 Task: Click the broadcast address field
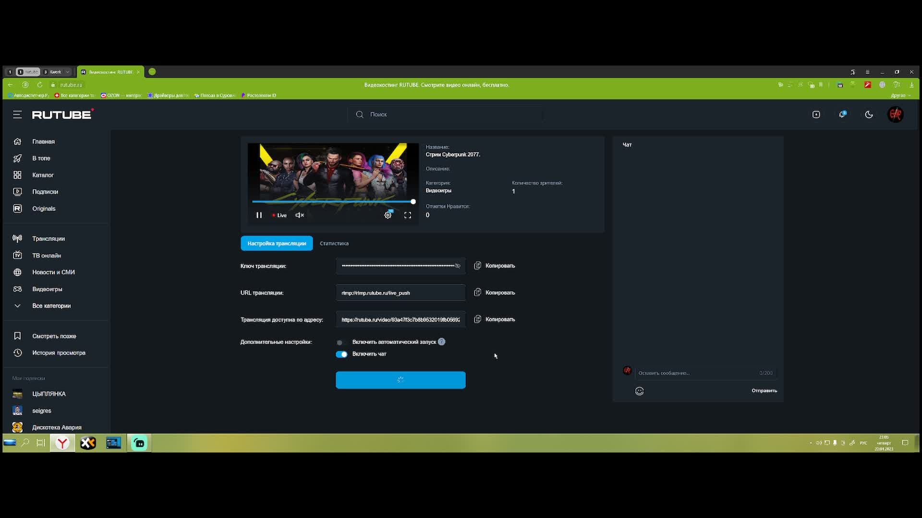coord(400,319)
